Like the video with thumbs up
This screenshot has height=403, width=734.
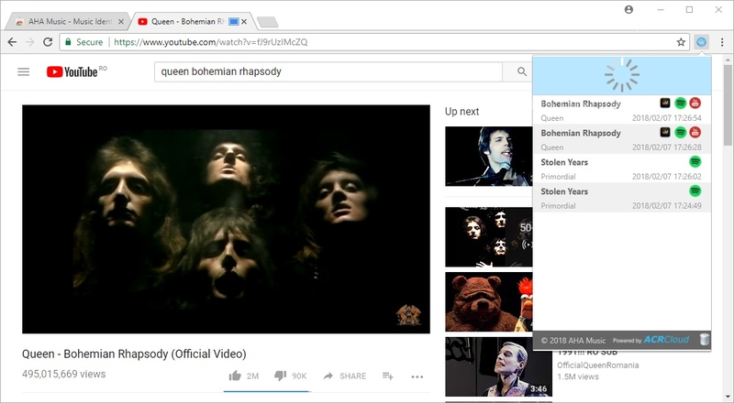[235, 376]
